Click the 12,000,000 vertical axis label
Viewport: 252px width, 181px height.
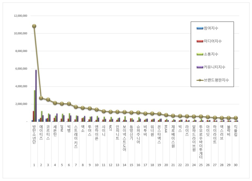click(21, 16)
